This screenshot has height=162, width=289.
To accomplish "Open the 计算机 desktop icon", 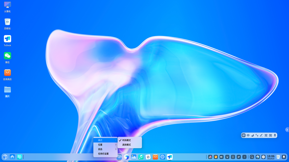I will (x=7, y=7).
